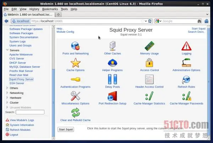Screen dimensions: 213x143
Task: Open the search engine selector dropdown
Action: [160, 21]
